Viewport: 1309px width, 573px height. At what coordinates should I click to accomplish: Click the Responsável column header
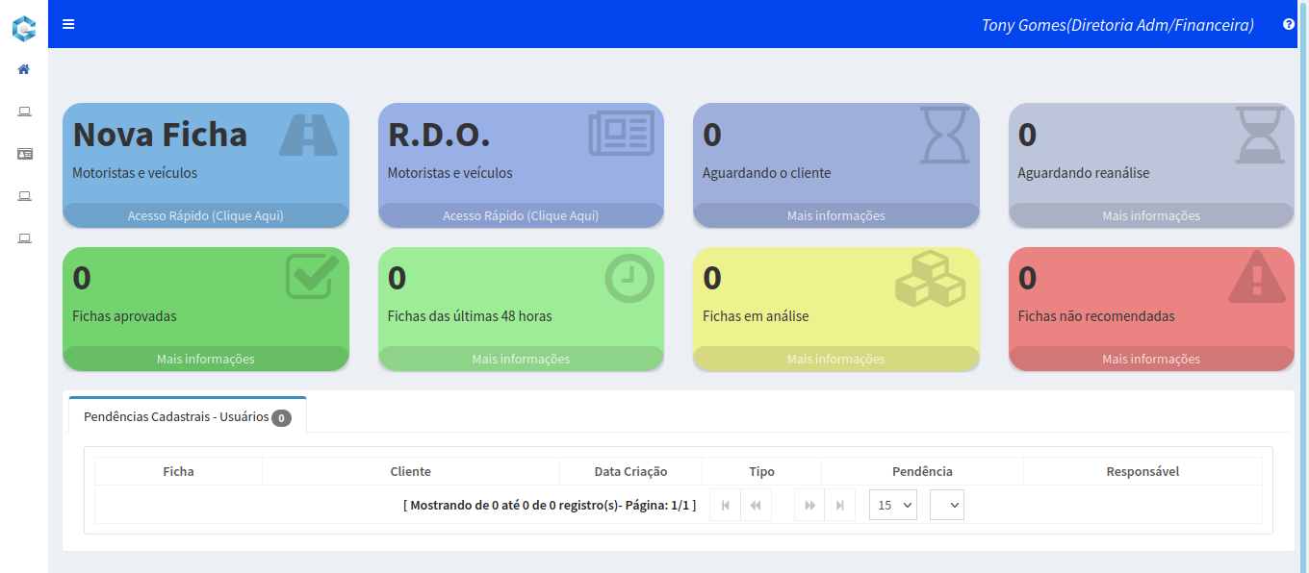[x=1142, y=471]
